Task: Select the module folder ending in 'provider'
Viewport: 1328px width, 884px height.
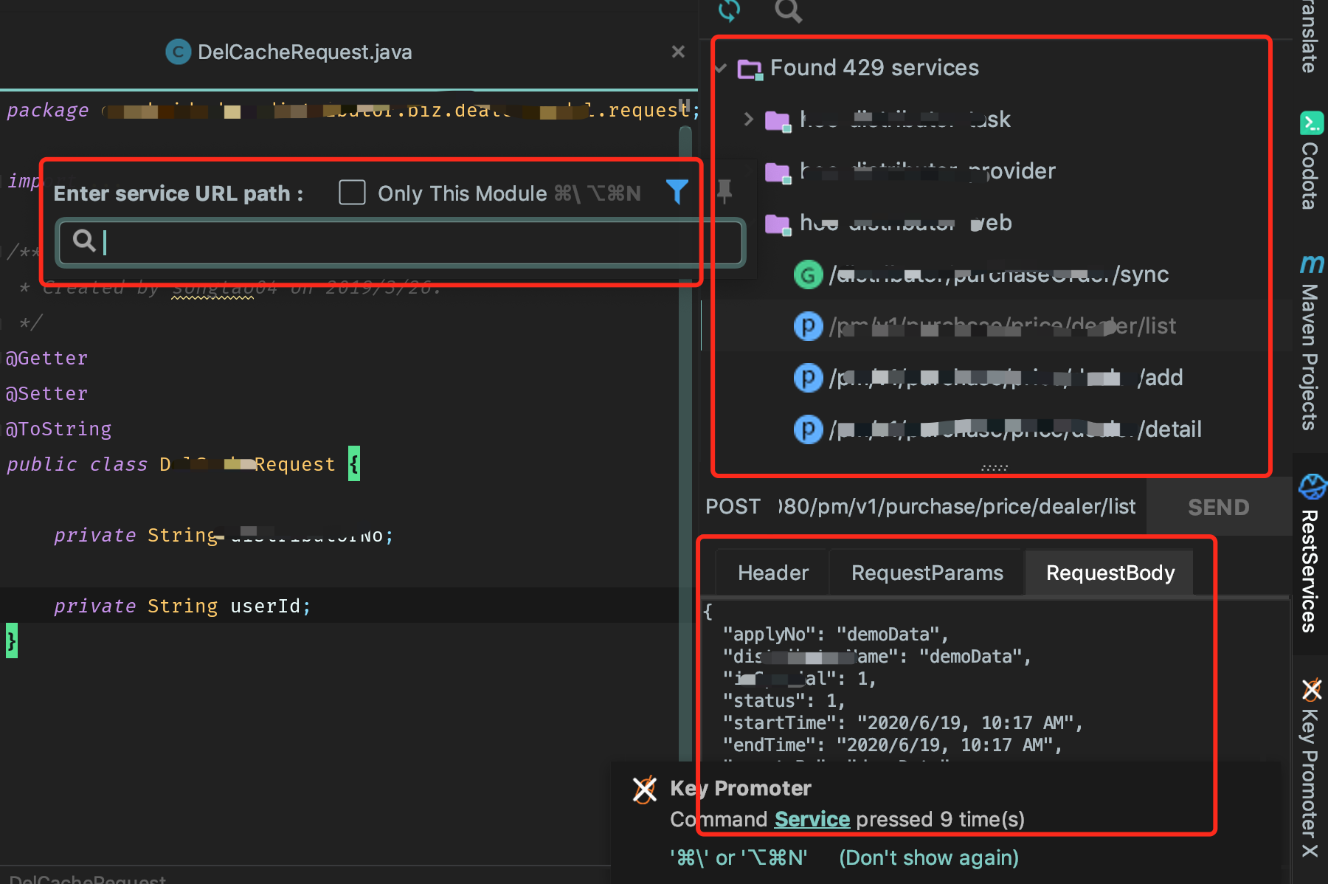Action: (910, 171)
